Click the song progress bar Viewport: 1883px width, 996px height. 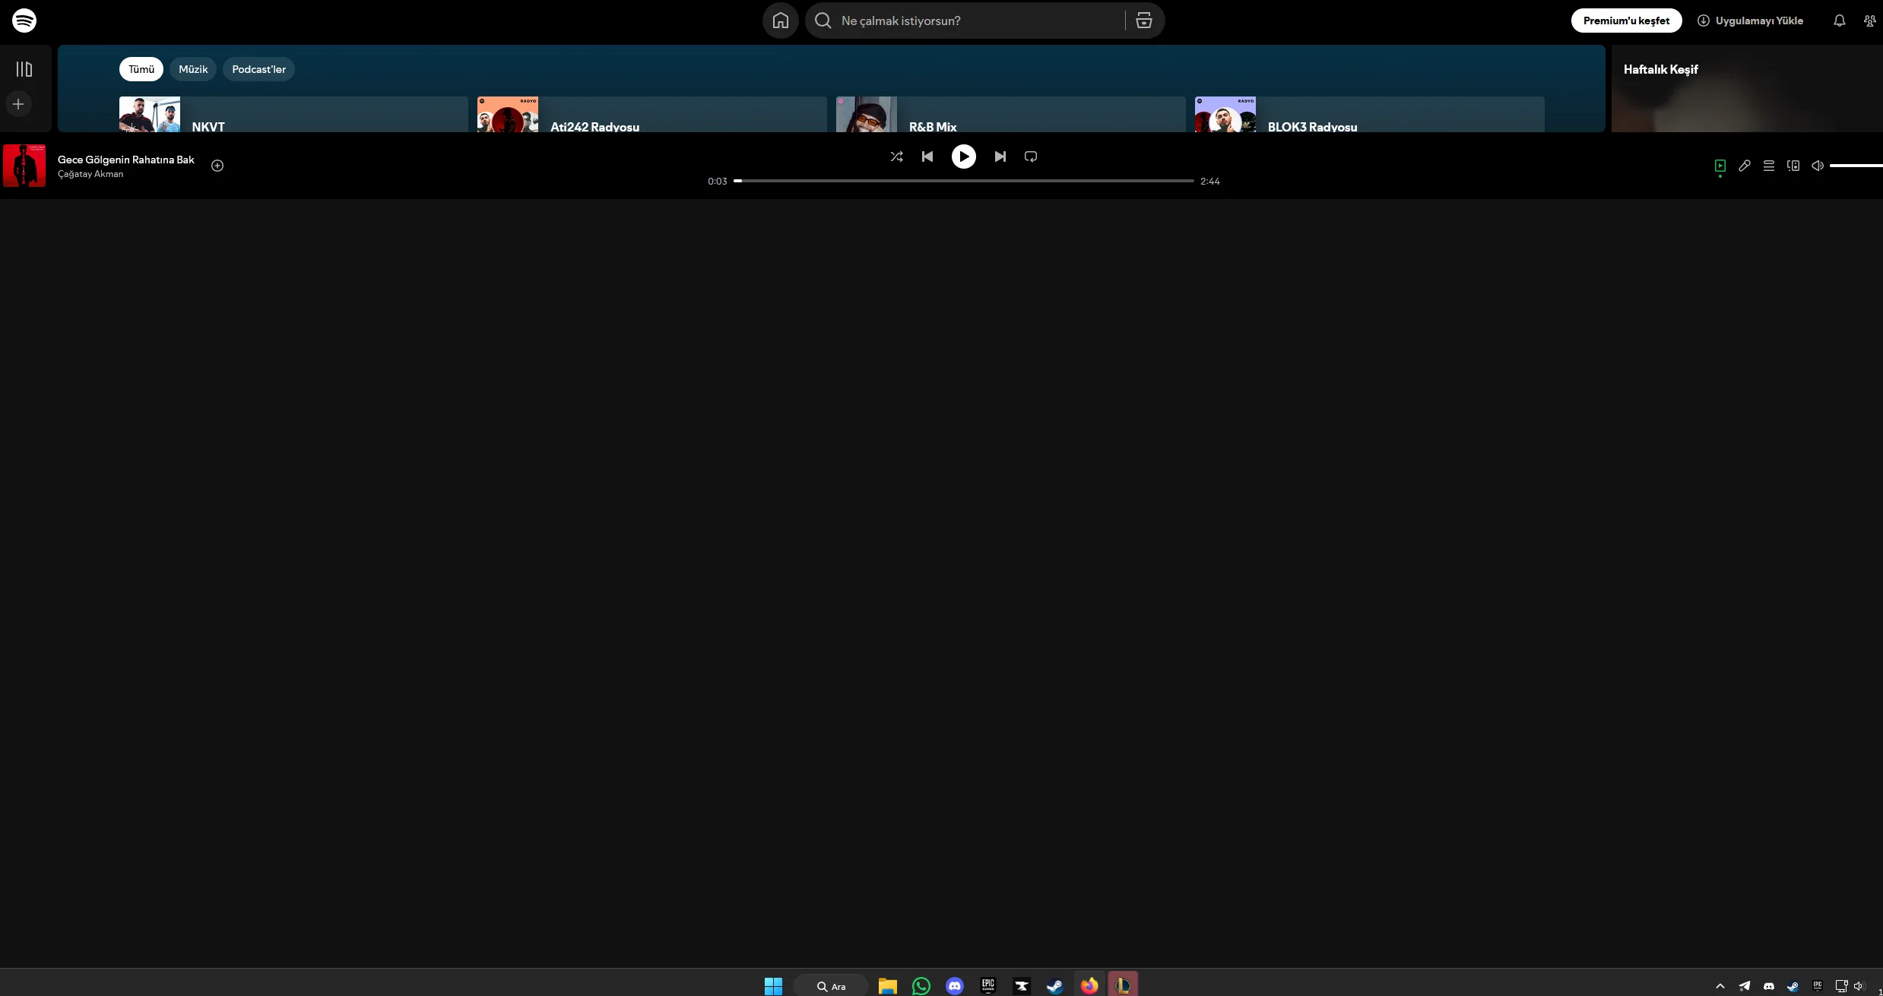tap(963, 181)
